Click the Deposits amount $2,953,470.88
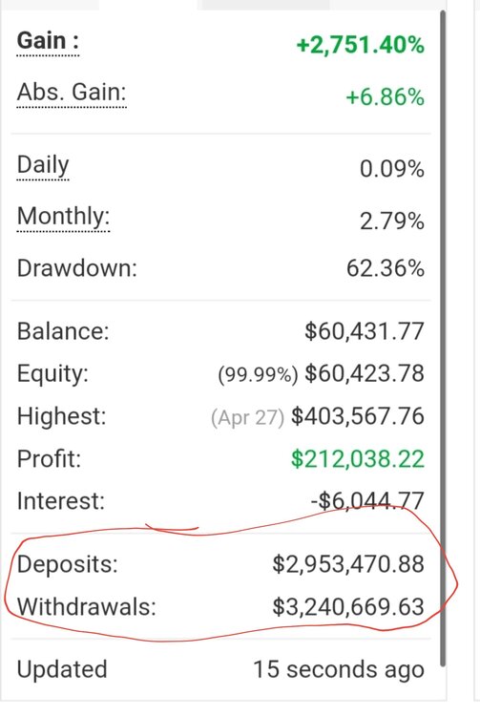Screen dimensions: 480x716 [348, 564]
